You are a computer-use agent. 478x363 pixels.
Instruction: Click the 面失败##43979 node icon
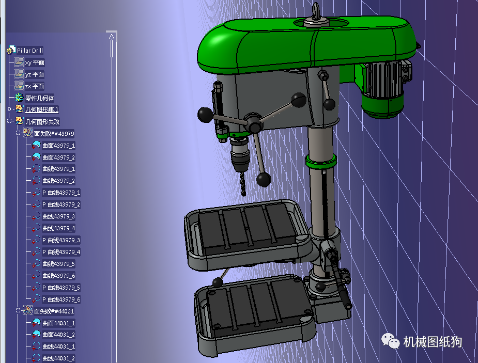pyautogui.click(x=28, y=133)
